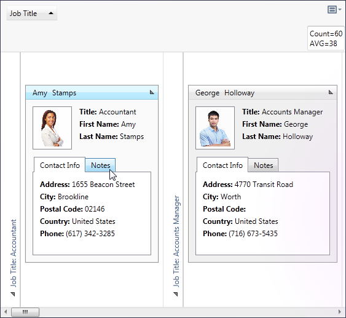
Task: Click the Job Title group panel button
Action: (32, 14)
